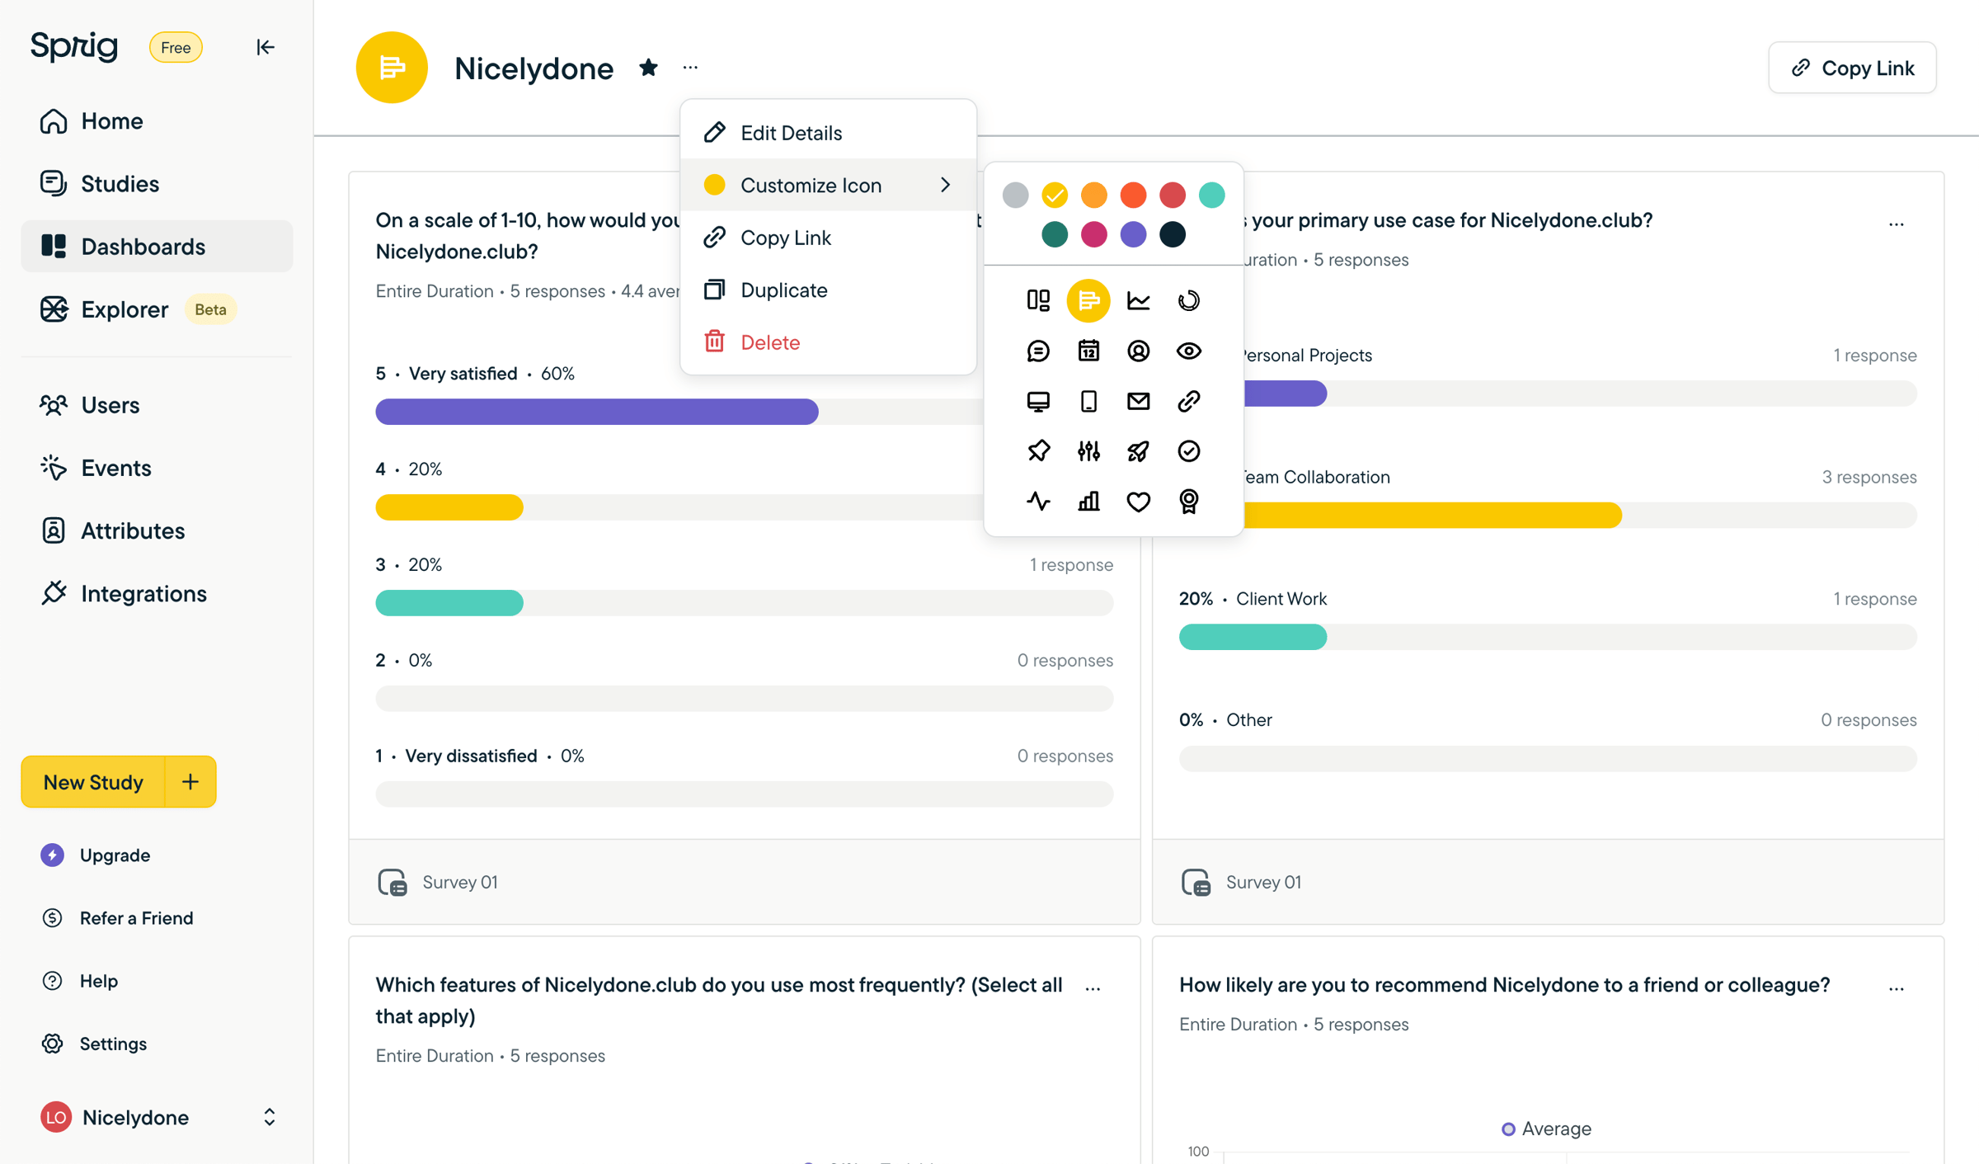Viewport: 1979px width, 1164px height.
Task: Select the pink magenta color swatch
Action: [x=1093, y=234]
